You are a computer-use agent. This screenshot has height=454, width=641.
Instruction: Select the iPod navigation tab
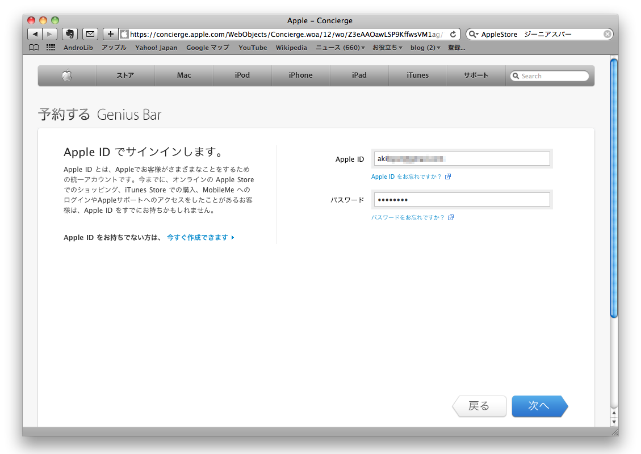coord(242,75)
